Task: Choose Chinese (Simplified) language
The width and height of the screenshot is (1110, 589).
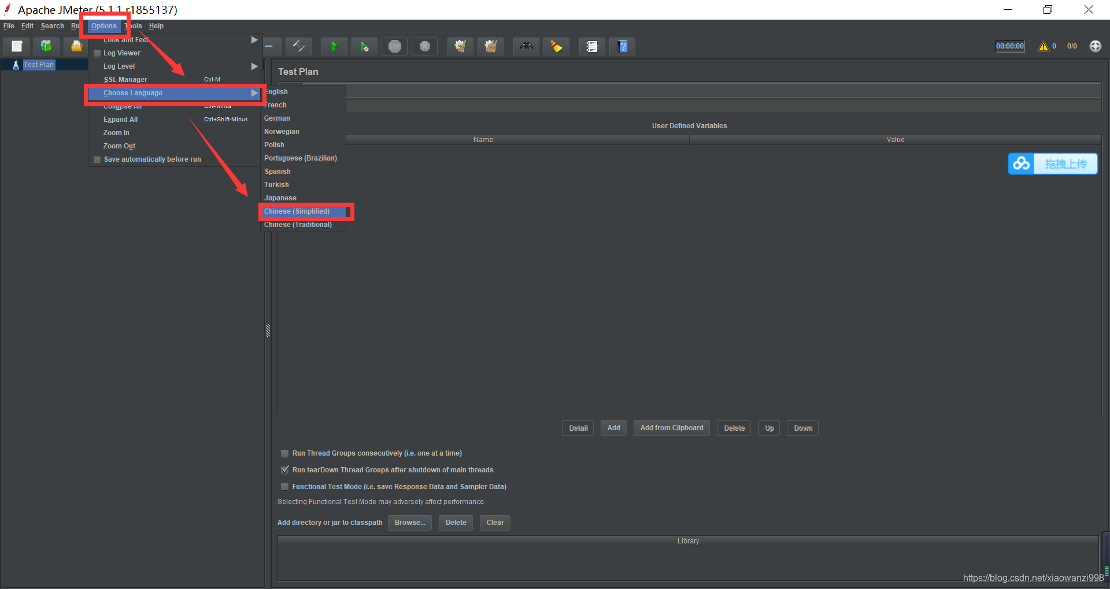Action: (x=303, y=211)
